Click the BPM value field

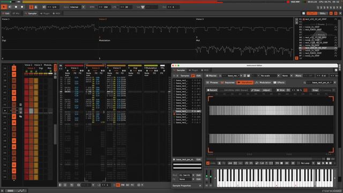[104, 7]
